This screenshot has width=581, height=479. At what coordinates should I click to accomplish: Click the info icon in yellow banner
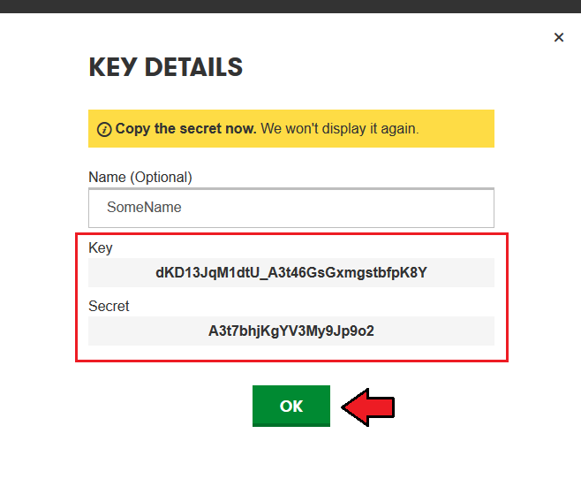click(104, 129)
